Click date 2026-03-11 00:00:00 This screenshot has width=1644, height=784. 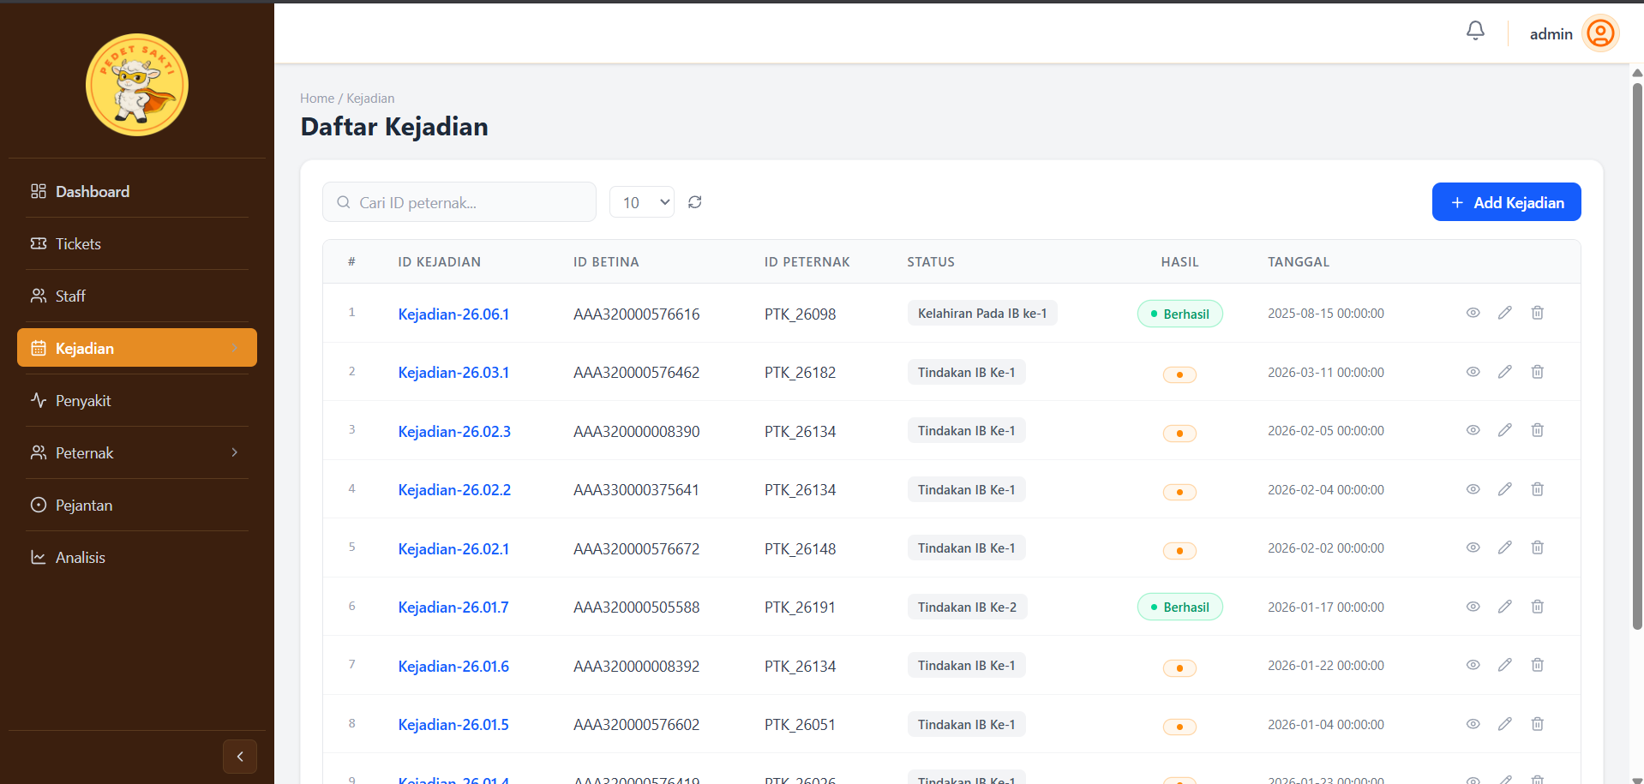coord(1326,373)
